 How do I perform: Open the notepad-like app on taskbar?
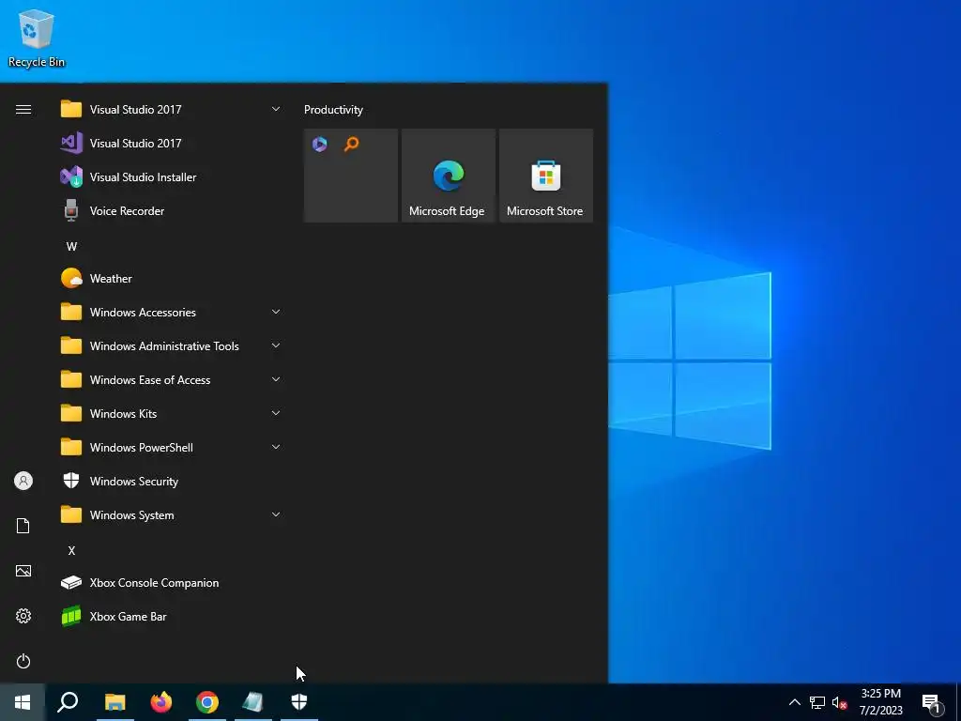(253, 702)
